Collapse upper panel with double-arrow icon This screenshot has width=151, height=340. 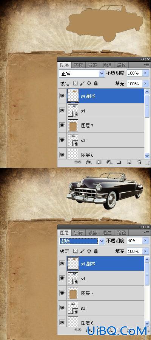coord(143,59)
